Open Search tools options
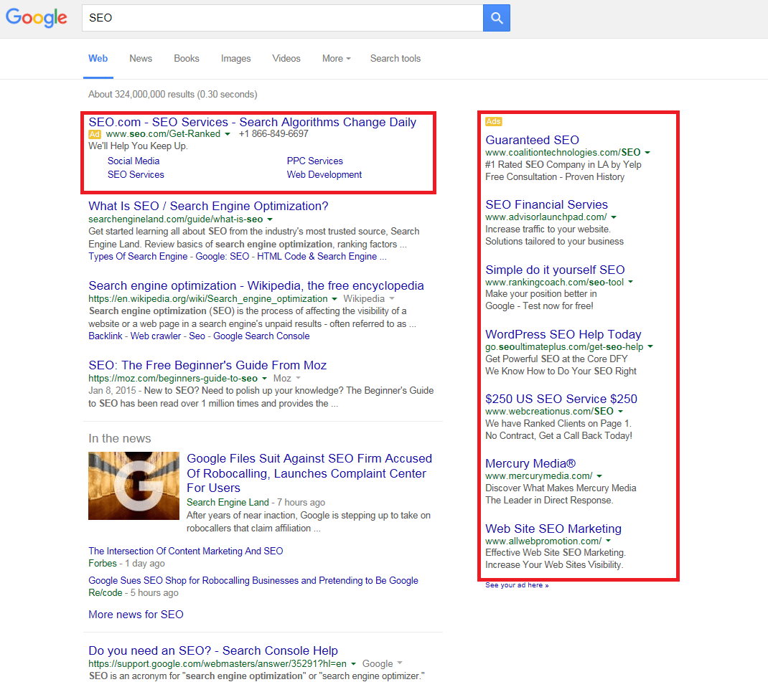 pos(395,58)
